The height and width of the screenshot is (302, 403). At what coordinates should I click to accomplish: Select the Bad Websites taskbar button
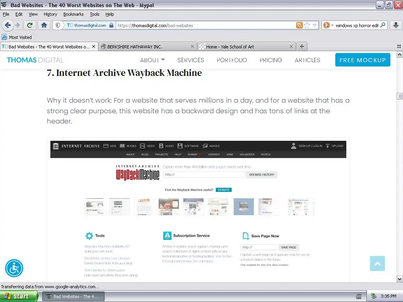(73, 296)
